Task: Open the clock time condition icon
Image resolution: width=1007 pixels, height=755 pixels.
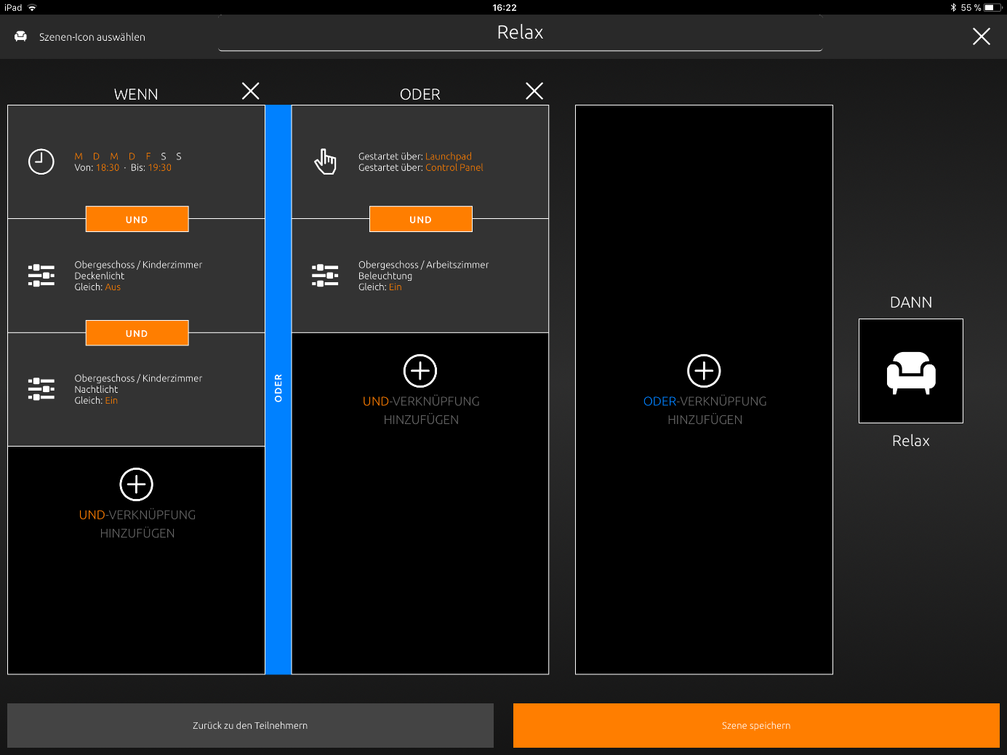Action: point(41,161)
